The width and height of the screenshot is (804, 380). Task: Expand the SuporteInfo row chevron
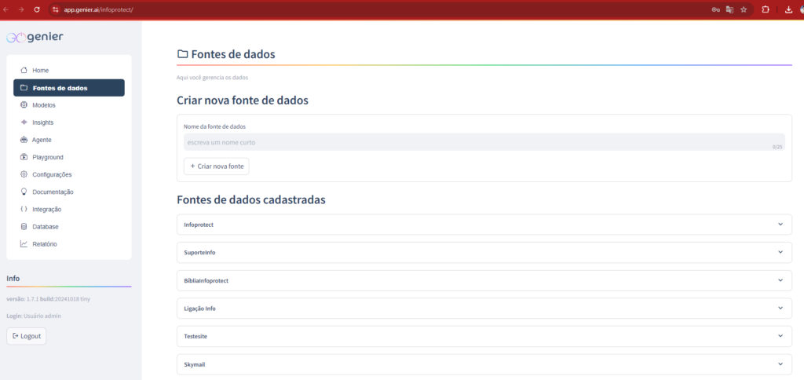coord(780,252)
